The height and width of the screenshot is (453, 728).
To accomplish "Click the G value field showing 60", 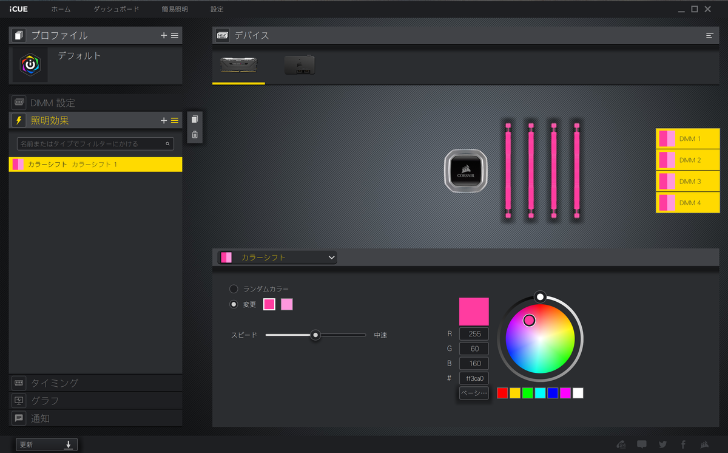I will 474,349.
